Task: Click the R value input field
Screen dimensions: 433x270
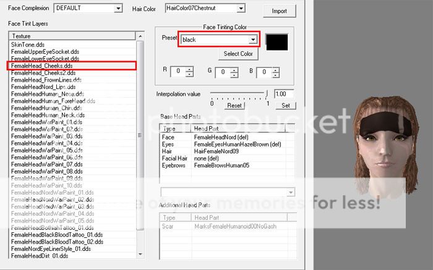Action: [178, 72]
